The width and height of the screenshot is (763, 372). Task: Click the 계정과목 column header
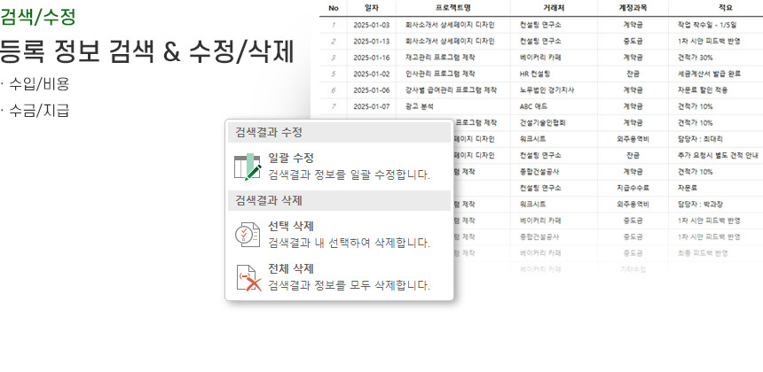[x=633, y=9]
